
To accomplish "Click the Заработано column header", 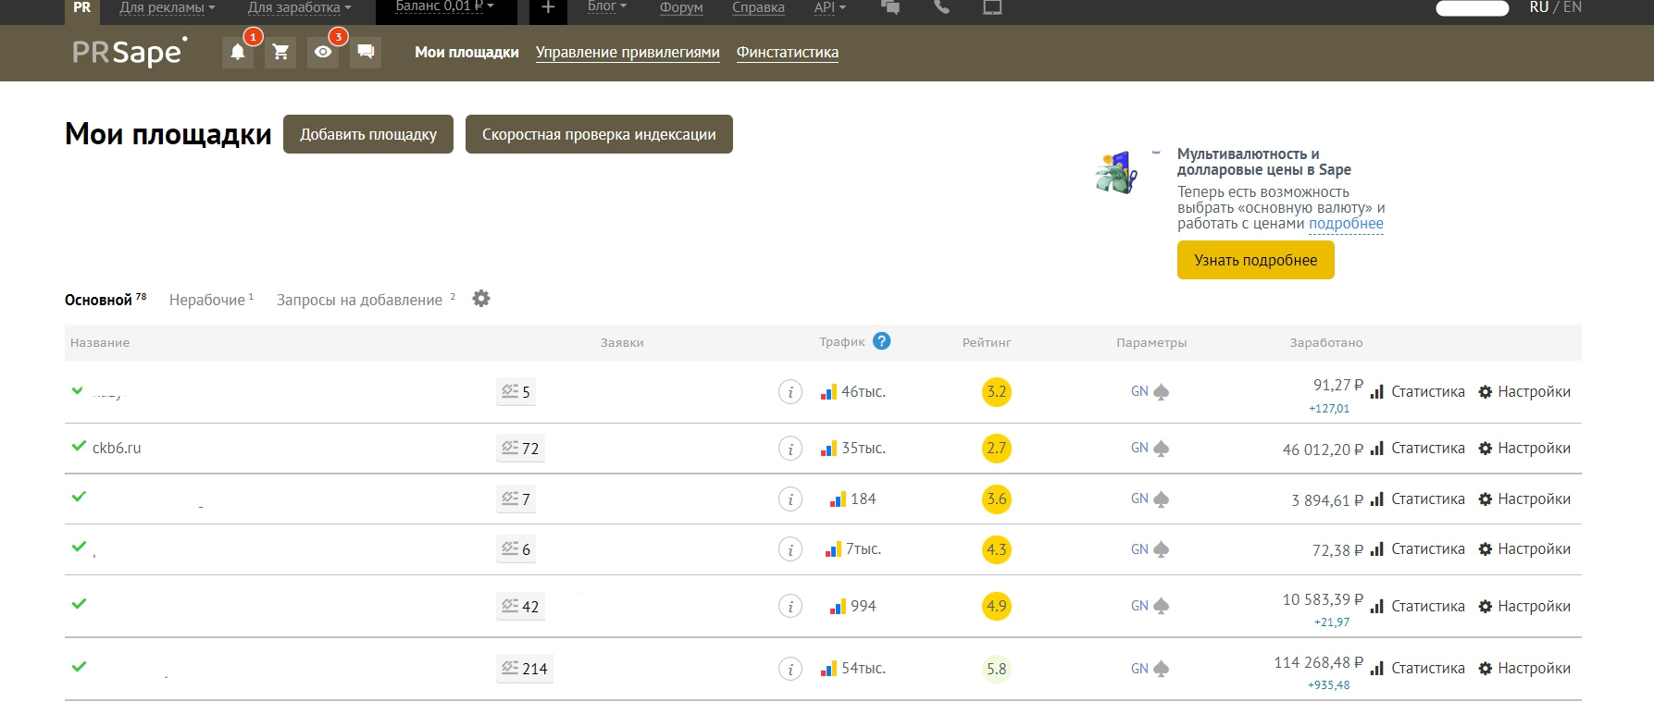I will click(1326, 342).
